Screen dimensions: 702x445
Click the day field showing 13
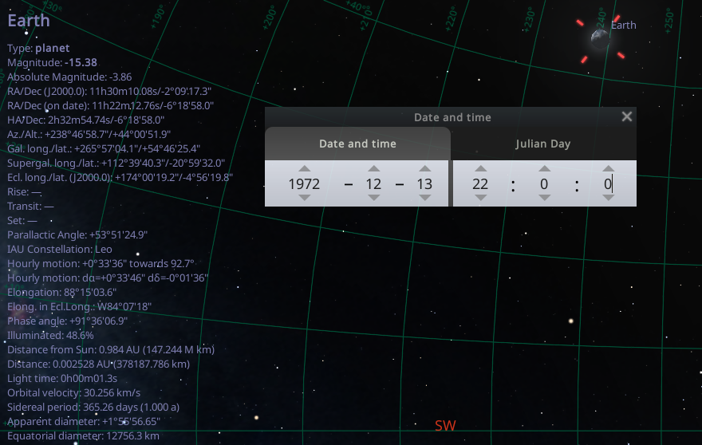(425, 184)
